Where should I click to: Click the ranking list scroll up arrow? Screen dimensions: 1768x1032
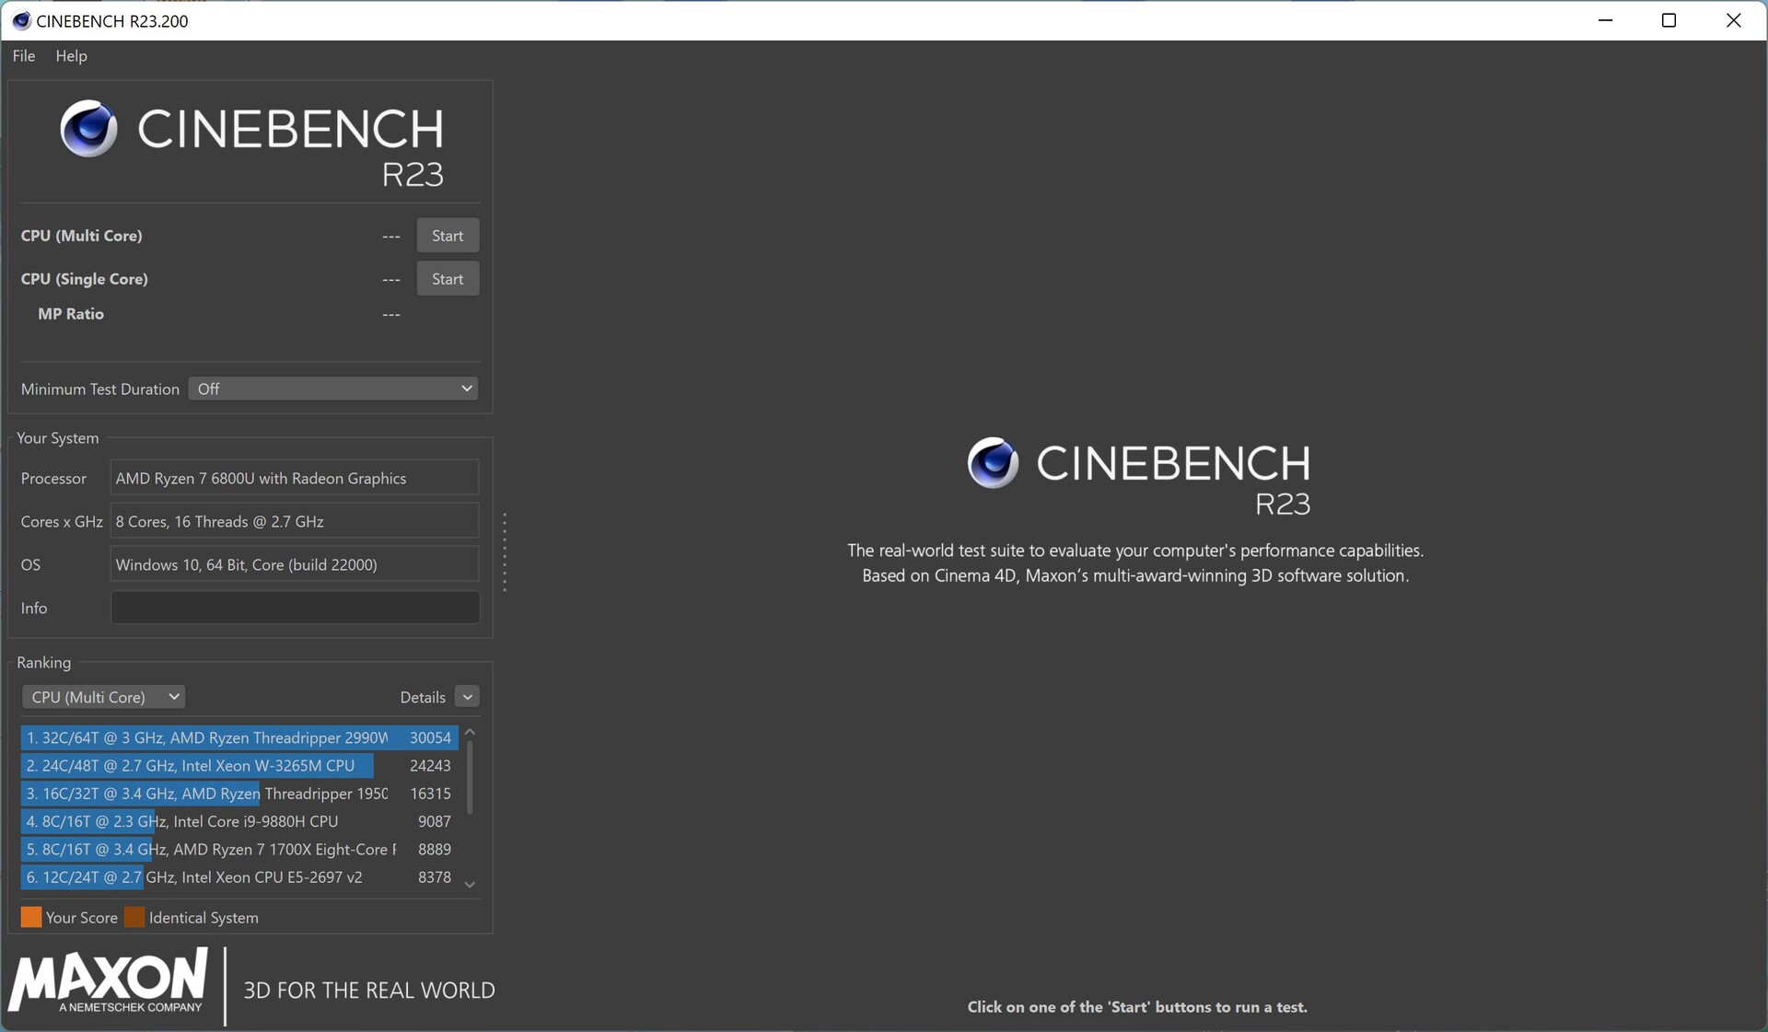point(470,733)
